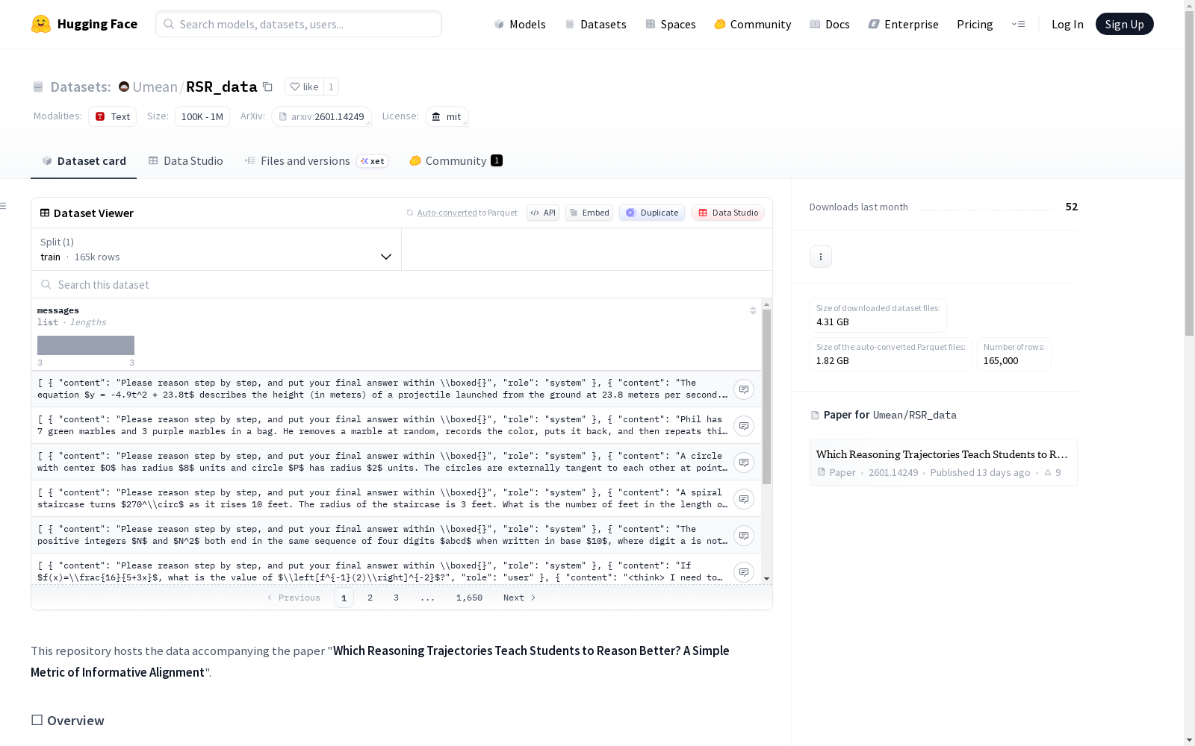Click the like count number

pos(331,87)
